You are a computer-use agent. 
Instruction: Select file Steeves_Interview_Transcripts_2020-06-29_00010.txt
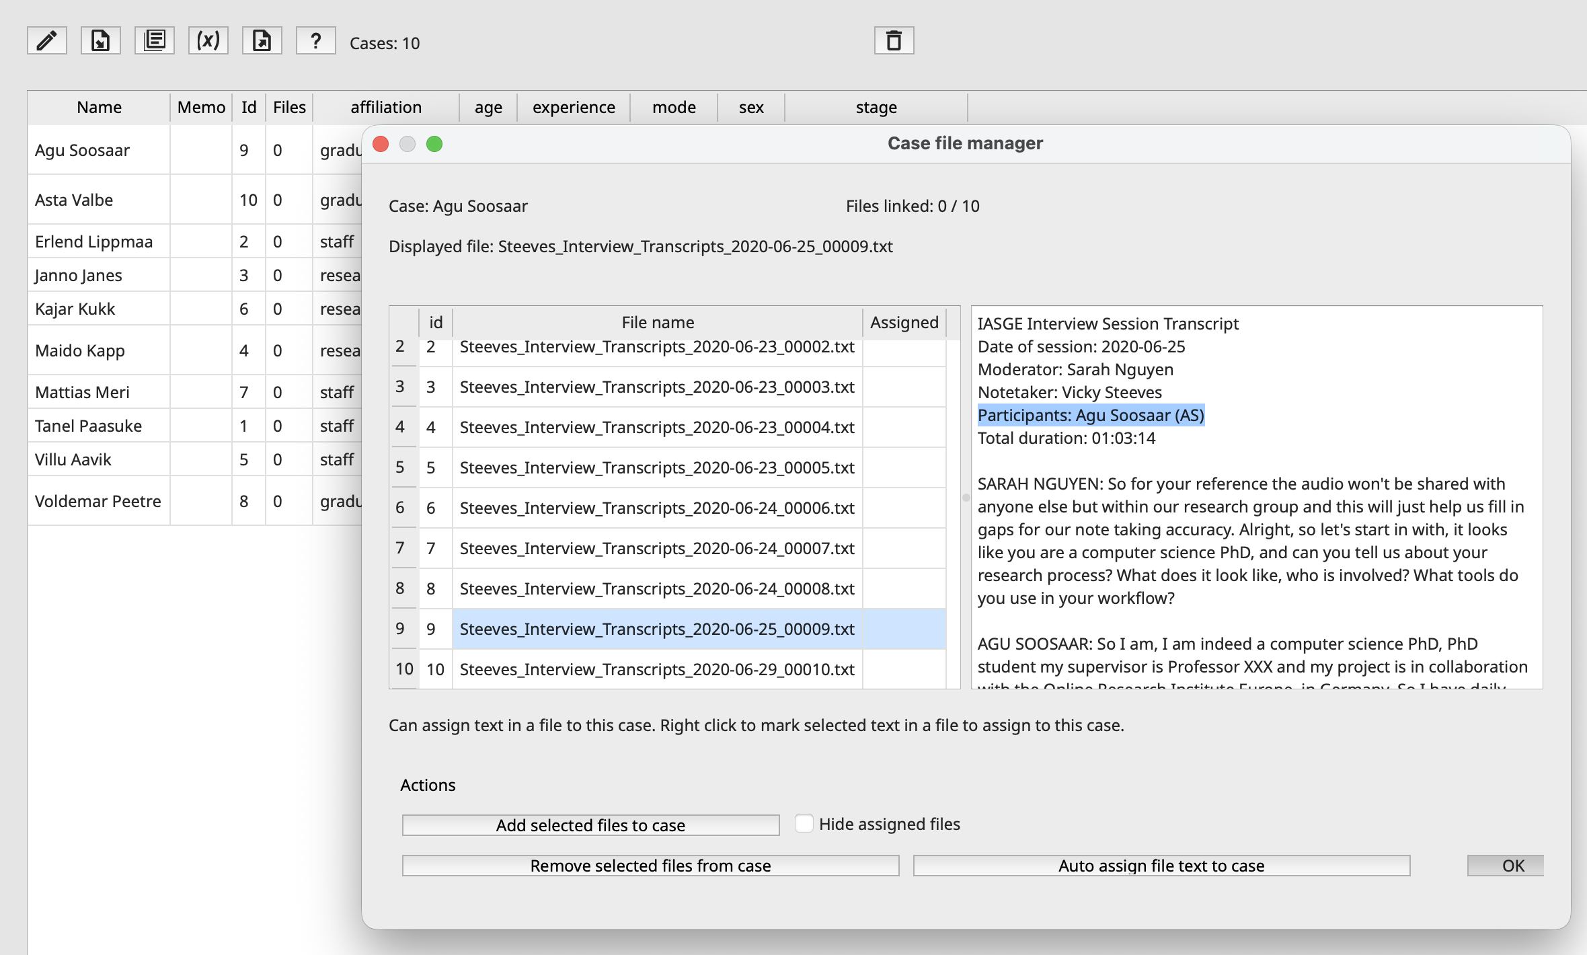657,670
